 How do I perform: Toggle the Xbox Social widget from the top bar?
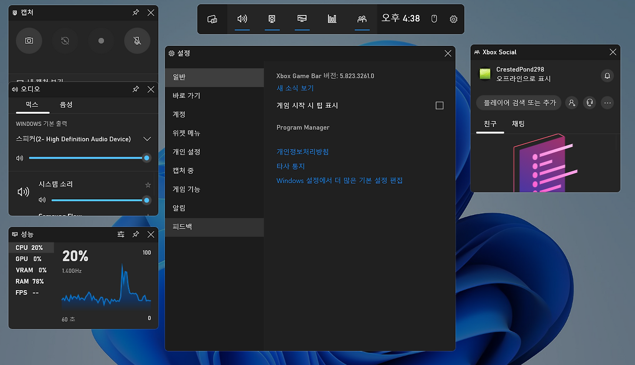click(362, 19)
